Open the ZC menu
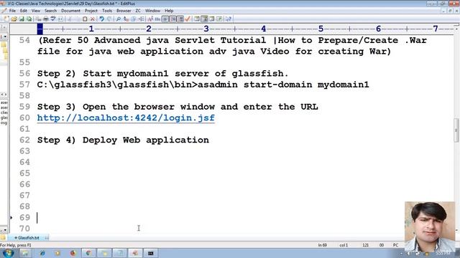This screenshot has height=258, width=460. [138, 11]
